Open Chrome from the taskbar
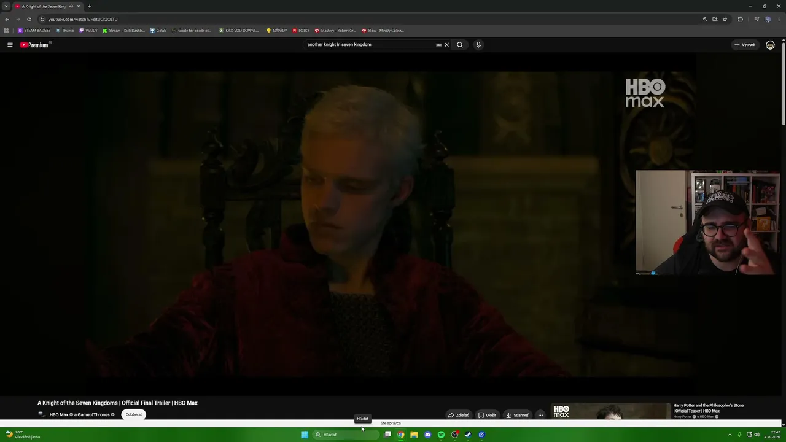The height and width of the screenshot is (442, 786). click(x=400, y=435)
